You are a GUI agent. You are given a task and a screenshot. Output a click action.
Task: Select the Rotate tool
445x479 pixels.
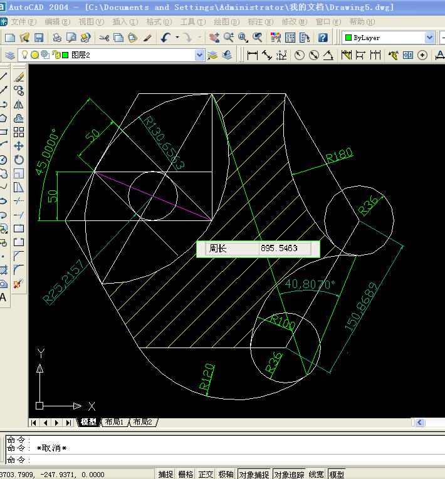tap(19, 160)
